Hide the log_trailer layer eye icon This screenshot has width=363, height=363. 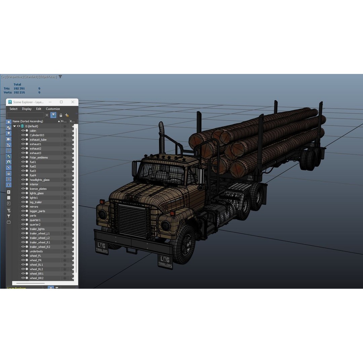click(23, 202)
